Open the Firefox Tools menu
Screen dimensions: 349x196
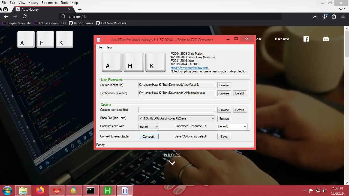[64, 3]
